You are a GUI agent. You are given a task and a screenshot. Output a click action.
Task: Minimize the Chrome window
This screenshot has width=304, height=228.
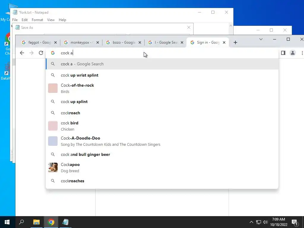click(x=275, y=39)
